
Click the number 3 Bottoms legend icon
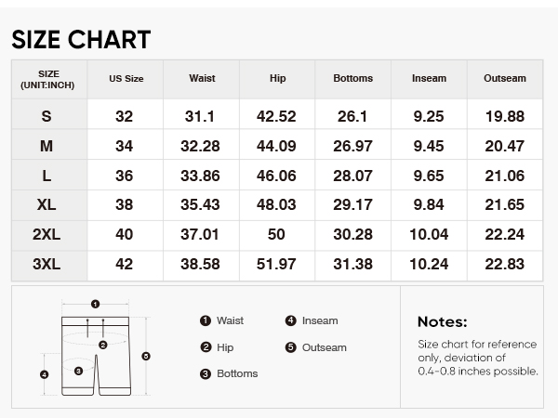[x=205, y=373]
